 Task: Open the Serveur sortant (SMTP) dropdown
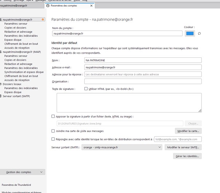pos(122,147)
